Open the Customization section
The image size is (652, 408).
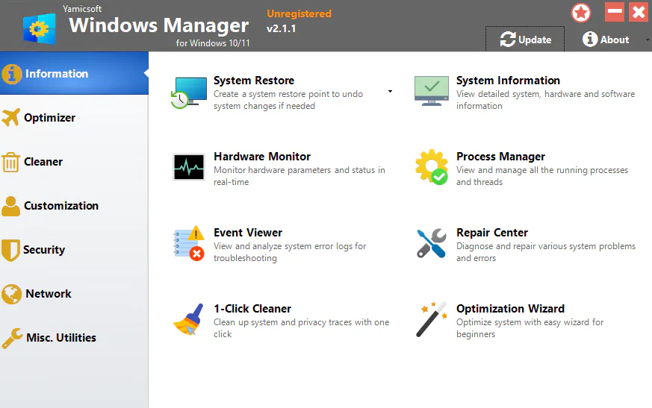click(74, 206)
